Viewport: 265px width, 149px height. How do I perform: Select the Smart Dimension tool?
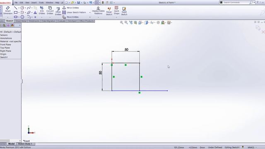[8, 10]
